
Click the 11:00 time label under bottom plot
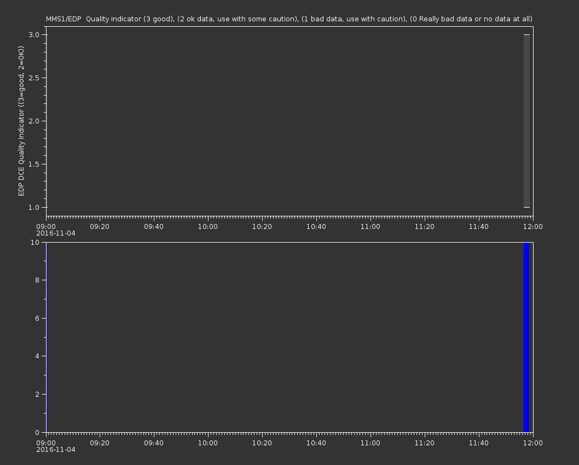tap(370, 443)
